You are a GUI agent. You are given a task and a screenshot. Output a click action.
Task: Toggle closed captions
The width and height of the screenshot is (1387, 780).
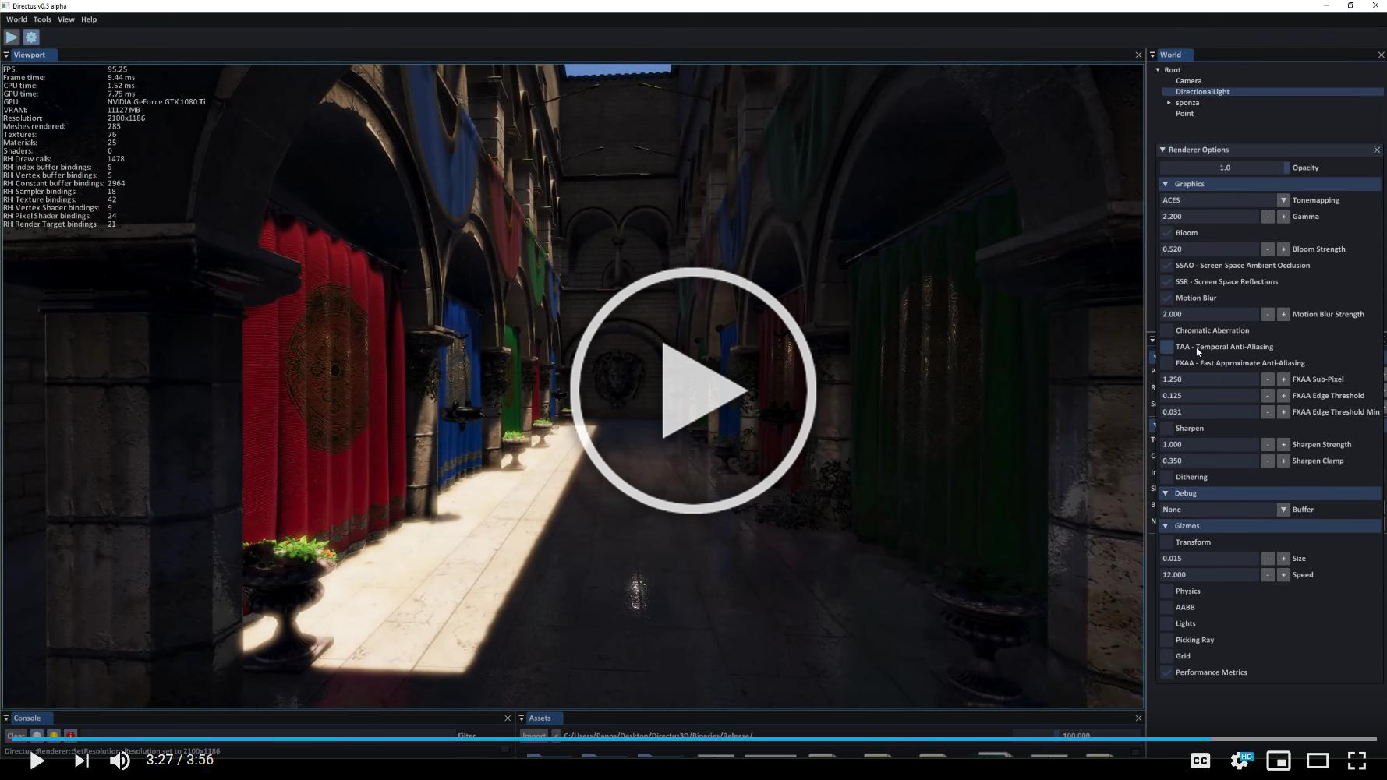[x=1200, y=761]
